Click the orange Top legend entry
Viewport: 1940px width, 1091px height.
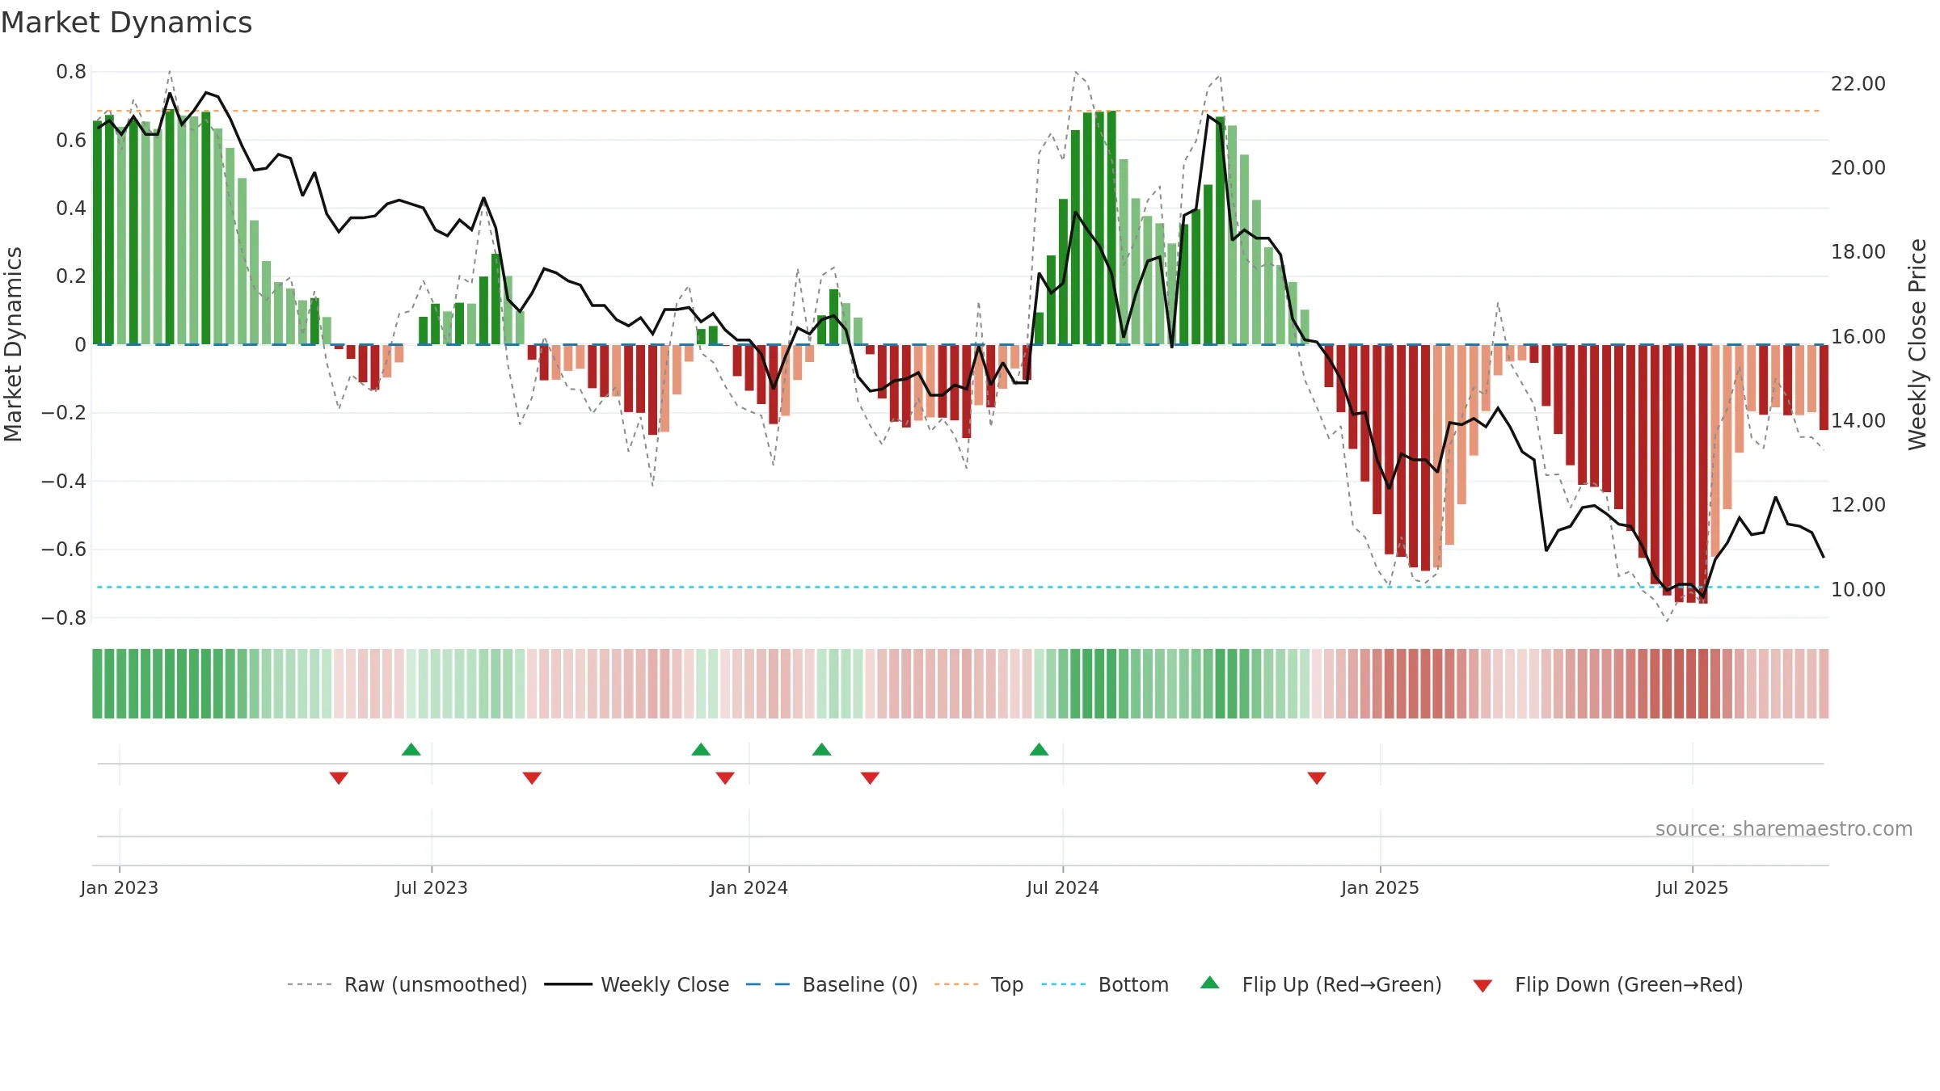pos(979,984)
